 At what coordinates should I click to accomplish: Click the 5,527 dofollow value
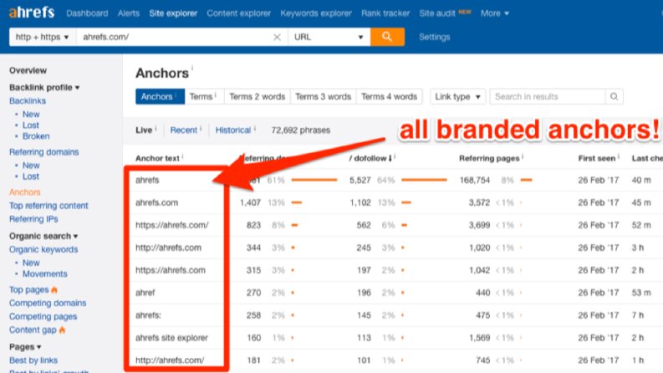(360, 180)
